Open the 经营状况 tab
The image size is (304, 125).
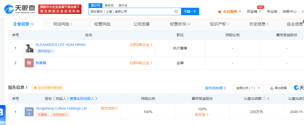click(180, 24)
